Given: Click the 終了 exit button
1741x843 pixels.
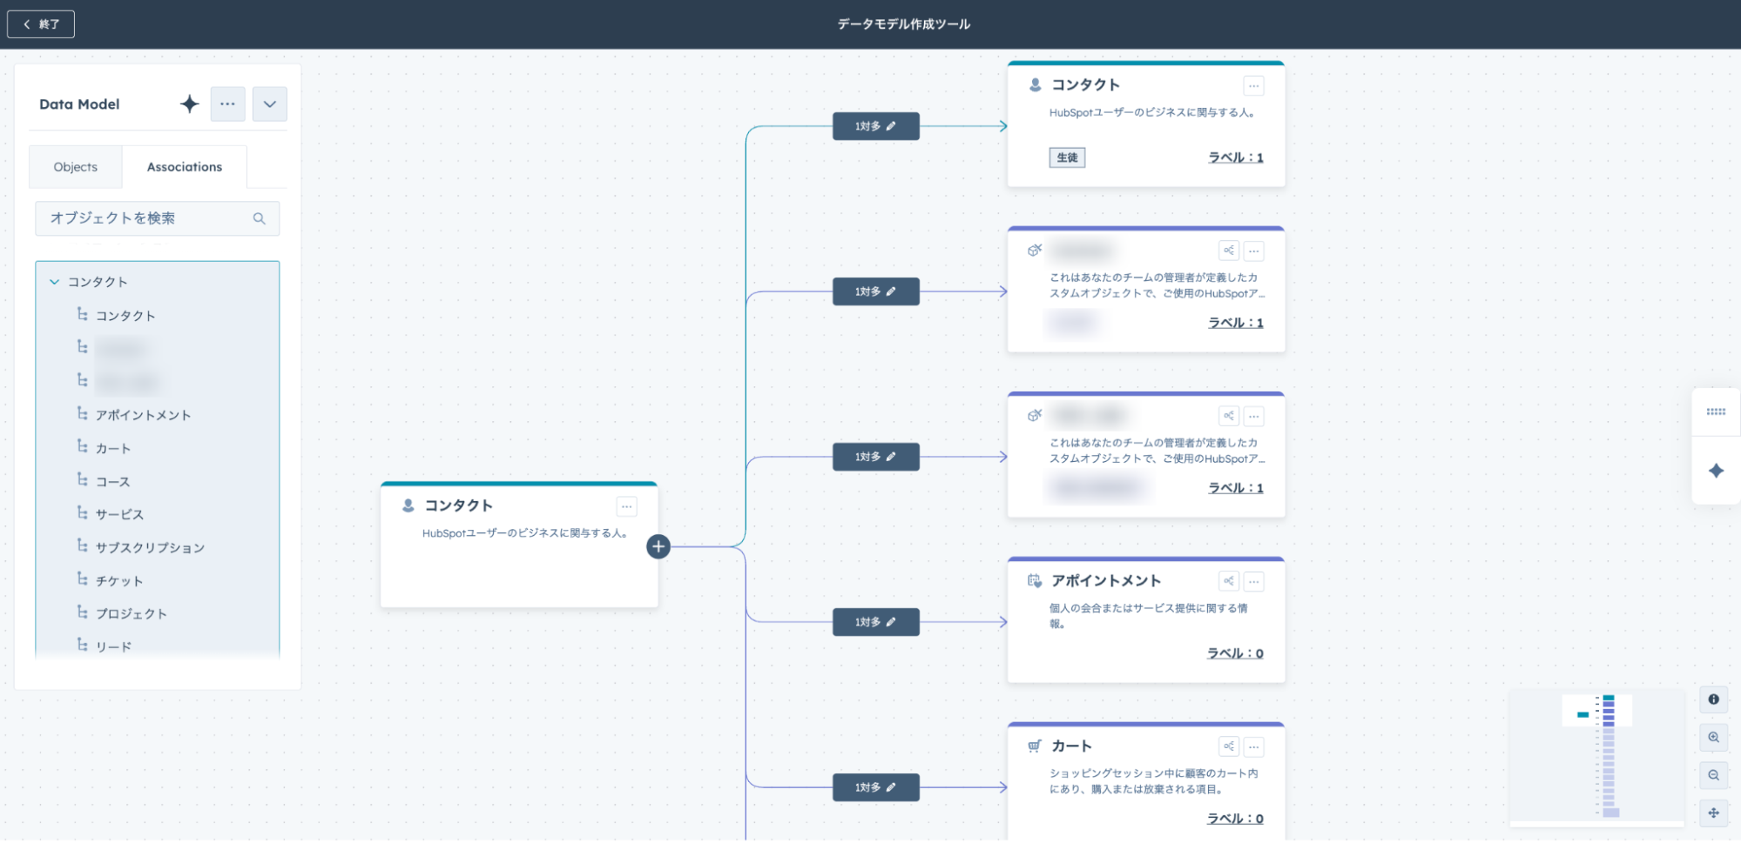Looking at the screenshot, I should pos(41,24).
